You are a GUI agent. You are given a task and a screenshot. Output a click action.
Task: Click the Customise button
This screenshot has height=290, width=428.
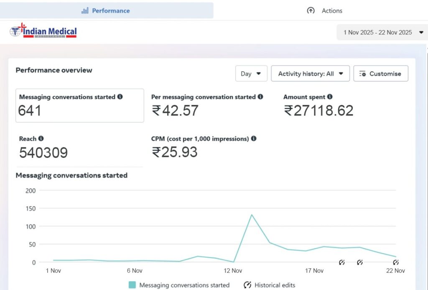coord(380,74)
